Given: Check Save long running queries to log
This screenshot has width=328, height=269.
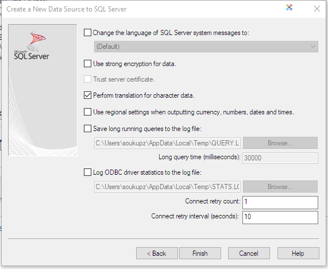Looking at the screenshot, I should coord(87,129).
